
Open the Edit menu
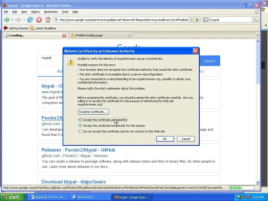[15, 12]
